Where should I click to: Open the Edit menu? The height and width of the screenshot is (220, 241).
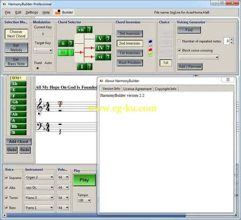(18, 12)
